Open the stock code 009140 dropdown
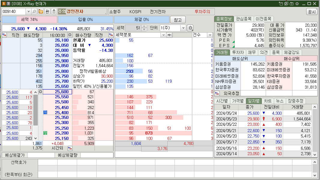 28,12
